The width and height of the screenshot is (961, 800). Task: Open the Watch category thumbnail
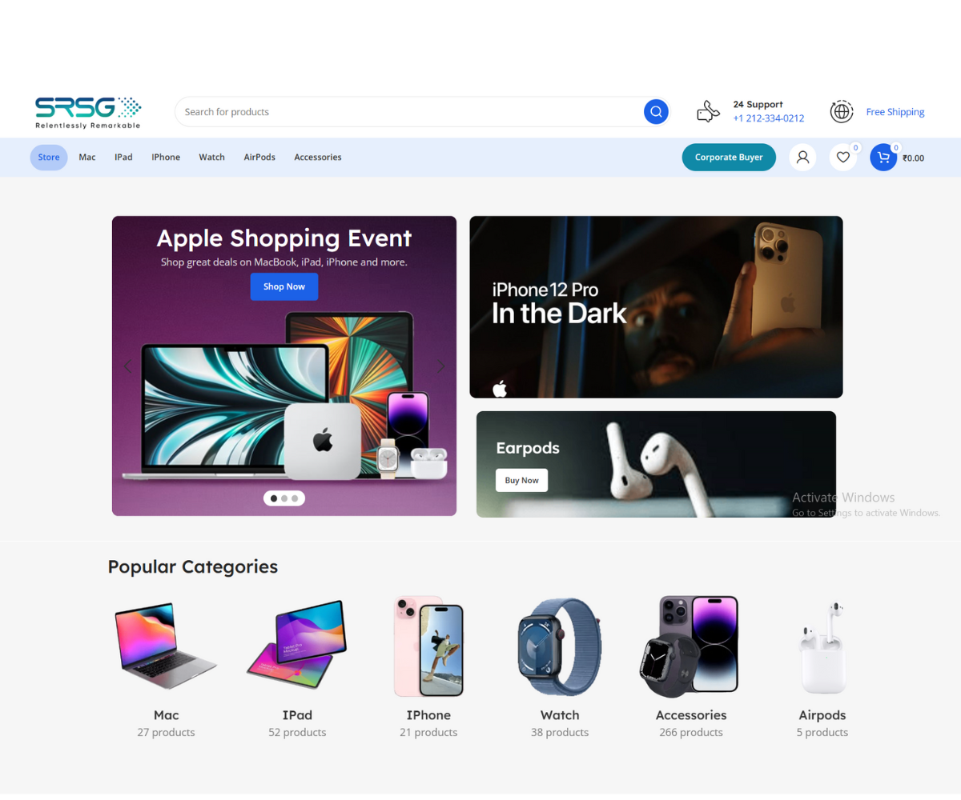pos(559,646)
